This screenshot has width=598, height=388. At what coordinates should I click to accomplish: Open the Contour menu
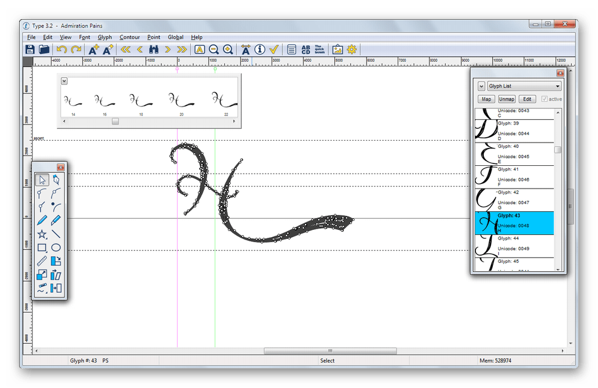coord(129,37)
